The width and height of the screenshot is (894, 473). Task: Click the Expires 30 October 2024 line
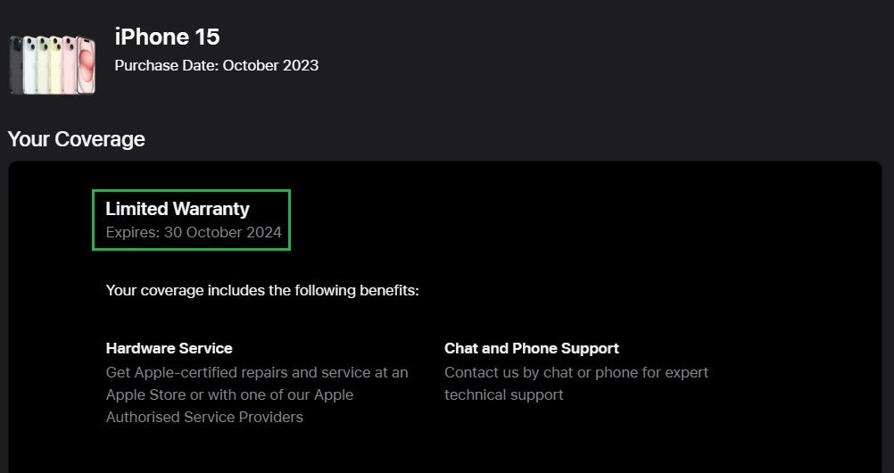click(194, 233)
